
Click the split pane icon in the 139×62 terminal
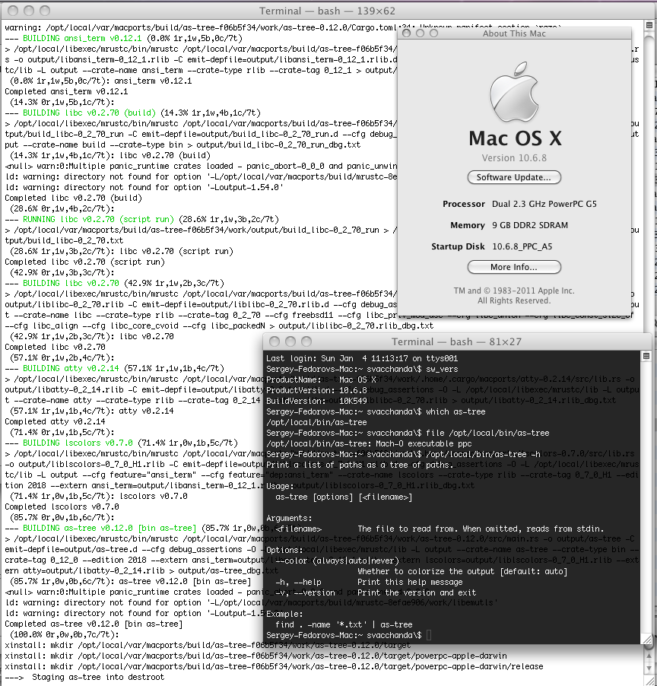point(649,25)
